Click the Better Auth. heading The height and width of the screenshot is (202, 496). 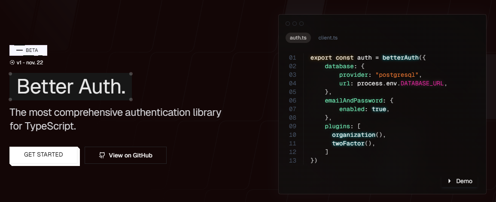tap(71, 87)
